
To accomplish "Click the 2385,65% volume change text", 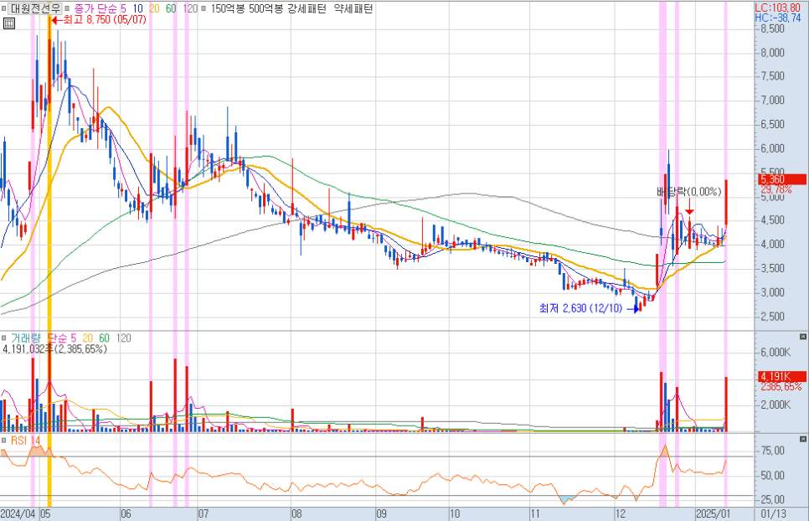I will (x=781, y=387).
